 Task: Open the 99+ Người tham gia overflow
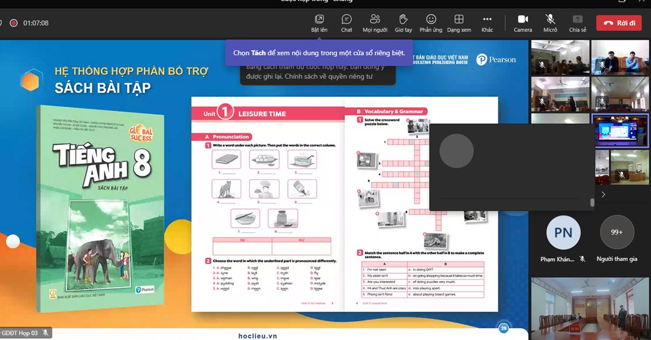tap(616, 232)
